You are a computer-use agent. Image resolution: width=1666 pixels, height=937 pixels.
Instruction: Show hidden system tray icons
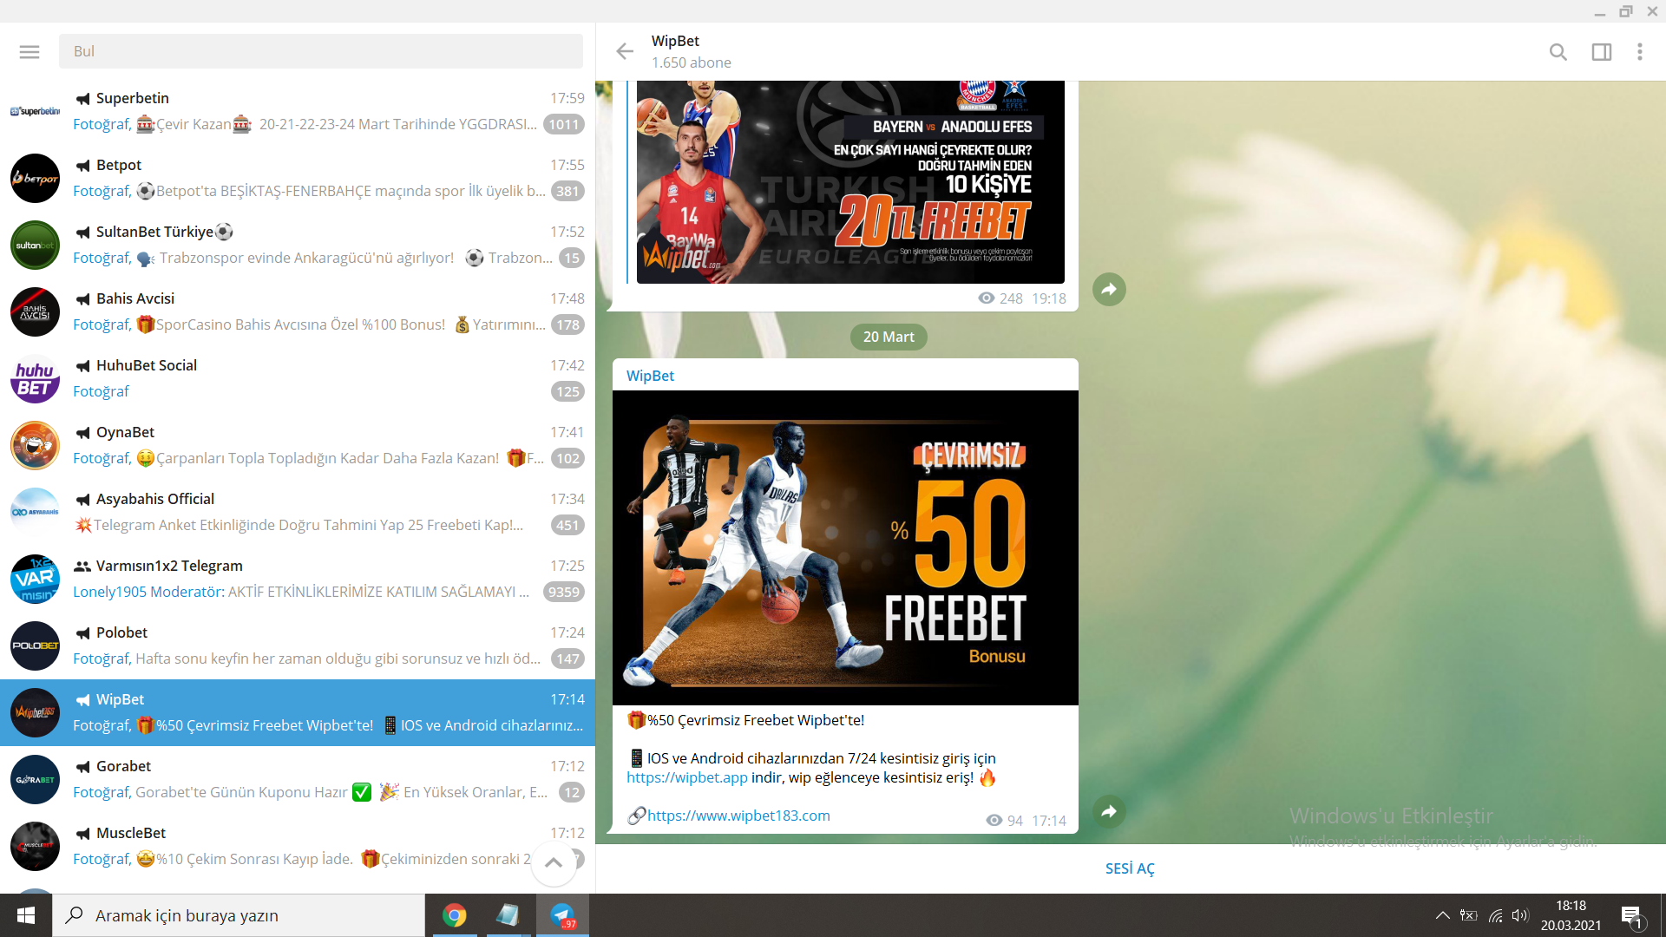click(1442, 915)
